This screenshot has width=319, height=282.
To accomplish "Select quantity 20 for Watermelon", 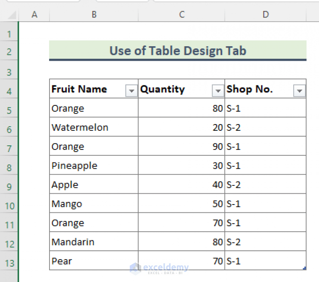I will point(181,127).
